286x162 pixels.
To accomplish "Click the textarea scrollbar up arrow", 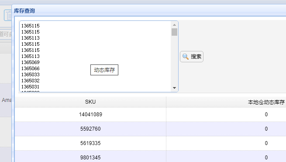I will 174,25.
